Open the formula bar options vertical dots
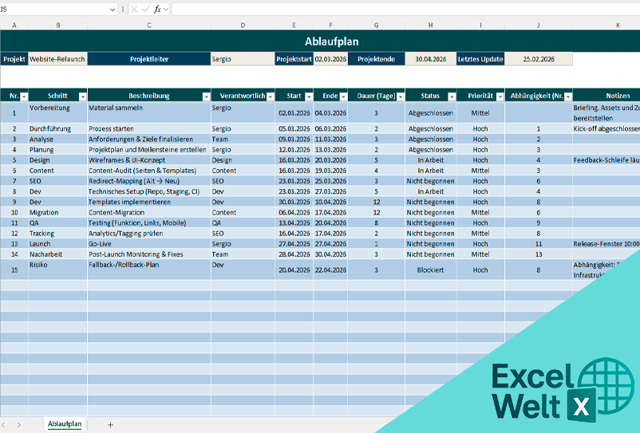The height and width of the screenshot is (433, 640). coord(123,9)
